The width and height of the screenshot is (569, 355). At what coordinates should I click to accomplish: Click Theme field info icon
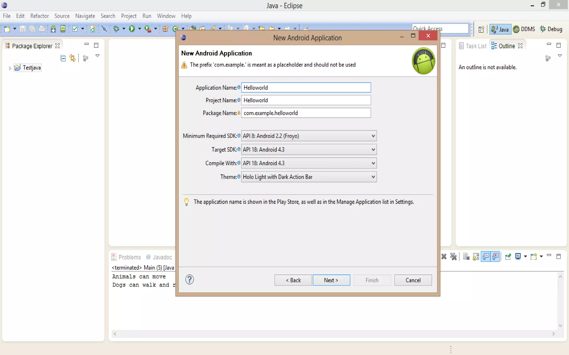(x=239, y=177)
